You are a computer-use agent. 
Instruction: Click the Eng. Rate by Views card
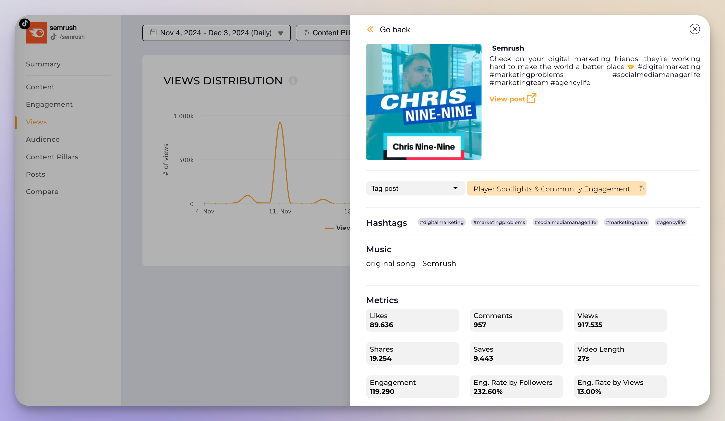(620, 387)
